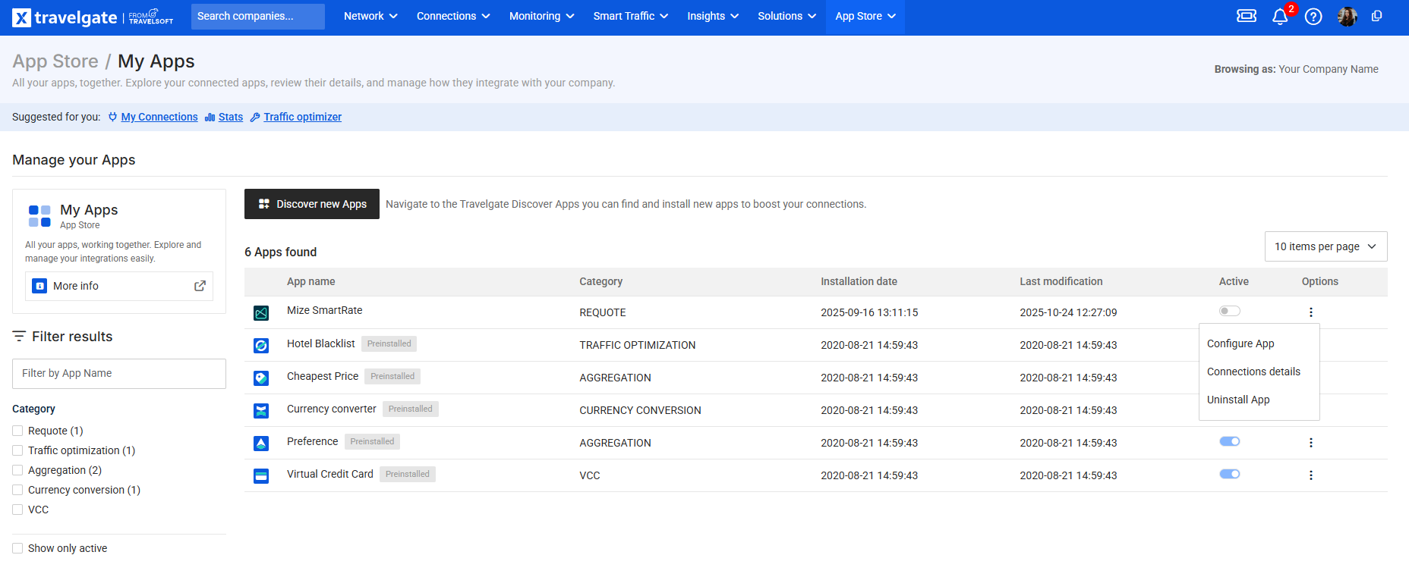Open the ticket icon in the top bar

click(x=1247, y=16)
